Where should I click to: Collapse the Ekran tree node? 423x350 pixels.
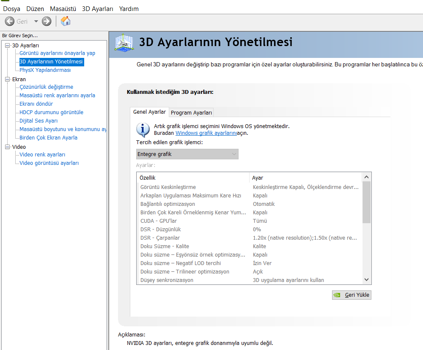pos(8,79)
